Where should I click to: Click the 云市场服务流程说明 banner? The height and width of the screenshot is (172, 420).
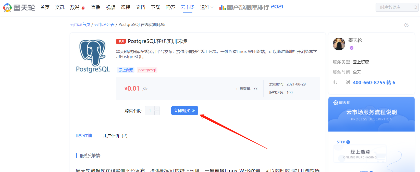click(372, 114)
